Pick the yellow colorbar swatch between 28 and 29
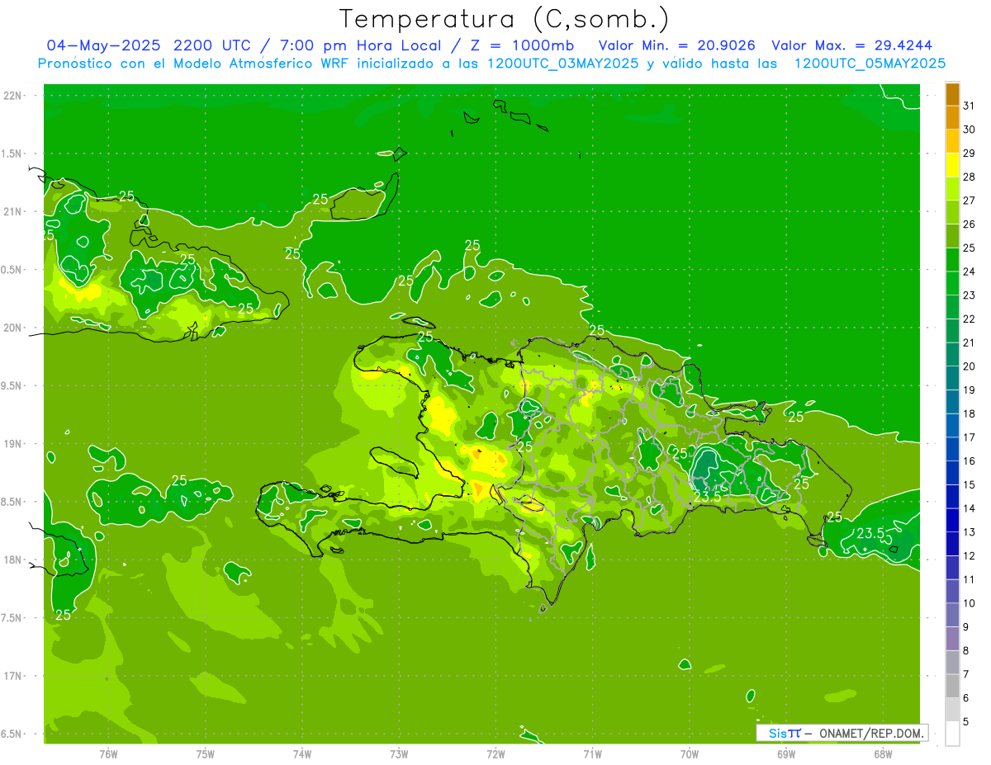991x765 pixels. 952,166
